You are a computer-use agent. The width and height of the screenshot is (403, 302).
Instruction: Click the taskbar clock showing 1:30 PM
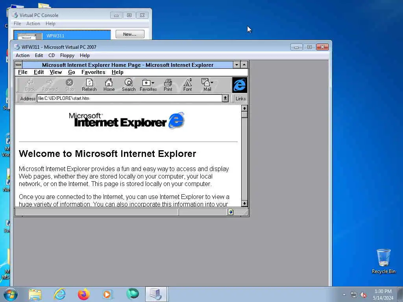[383, 295]
